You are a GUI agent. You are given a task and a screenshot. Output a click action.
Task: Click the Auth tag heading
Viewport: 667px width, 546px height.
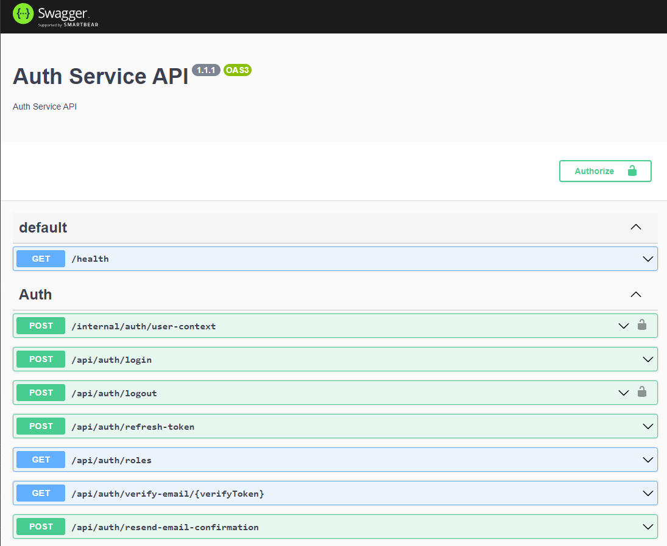coord(35,295)
